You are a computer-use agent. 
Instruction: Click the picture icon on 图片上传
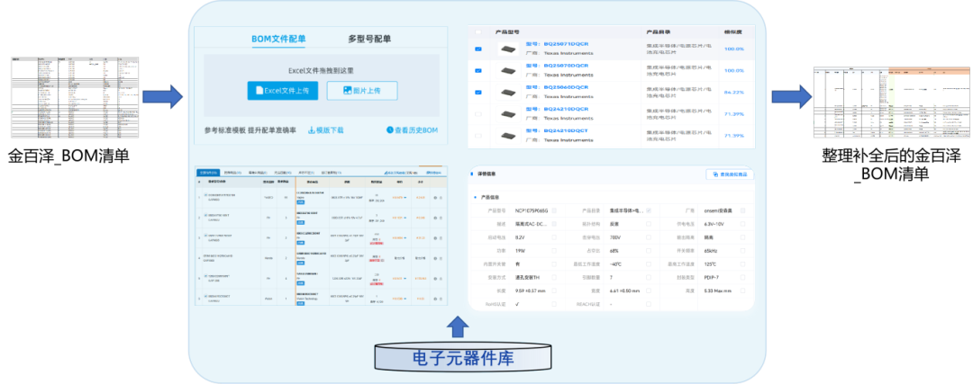(348, 91)
